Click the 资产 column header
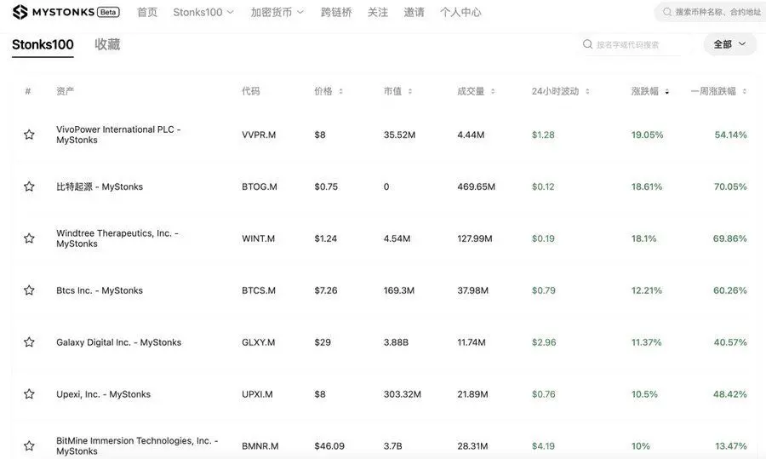Image resolution: width=766 pixels, height=459 pixels. click(65, 91)
